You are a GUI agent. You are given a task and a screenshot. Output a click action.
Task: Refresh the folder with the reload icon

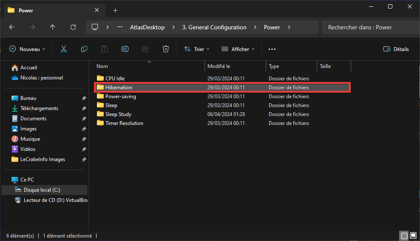(x=73, y=27)
